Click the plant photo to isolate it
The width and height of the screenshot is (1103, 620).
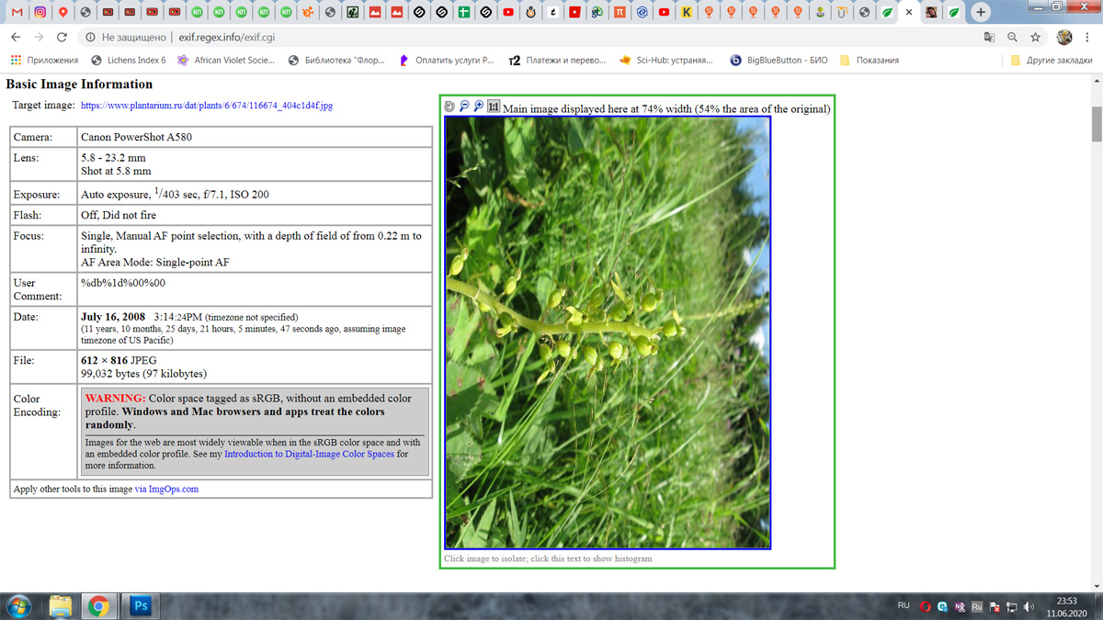click(x=608, y=333)
